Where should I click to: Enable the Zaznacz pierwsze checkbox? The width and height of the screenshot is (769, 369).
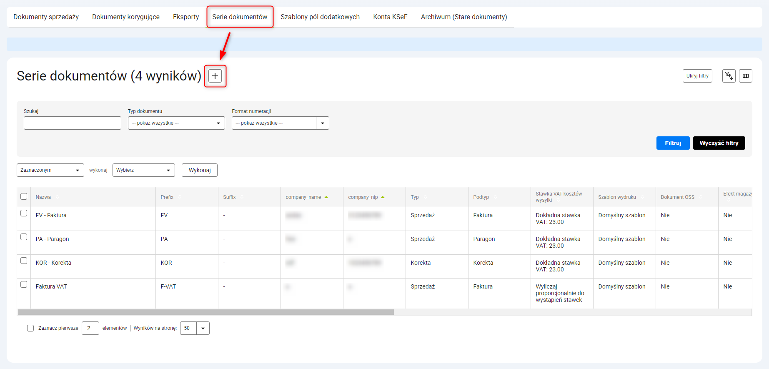pyautogui.click(x=30, y=328)
